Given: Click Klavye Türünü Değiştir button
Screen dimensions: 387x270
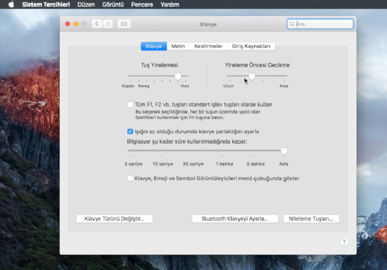Looking at the screenshot, I should point(114,219).
